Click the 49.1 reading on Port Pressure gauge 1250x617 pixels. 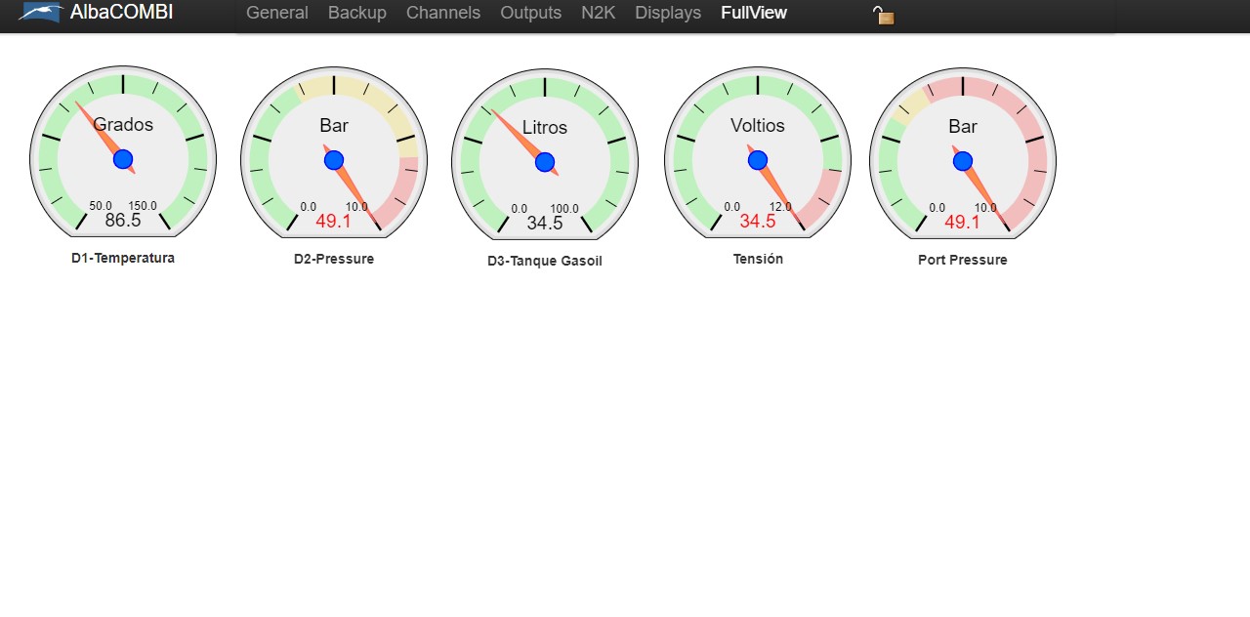pyautogui.click(x=963, y=223)
